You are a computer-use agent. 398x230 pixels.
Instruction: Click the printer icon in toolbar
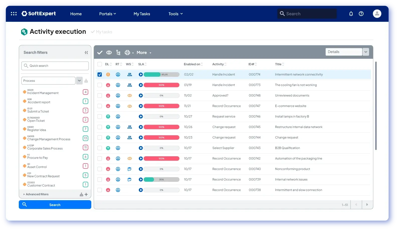(x=127, y=52)
